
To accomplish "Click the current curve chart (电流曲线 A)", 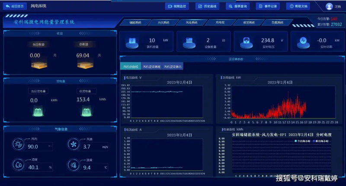I will (167, 154).
